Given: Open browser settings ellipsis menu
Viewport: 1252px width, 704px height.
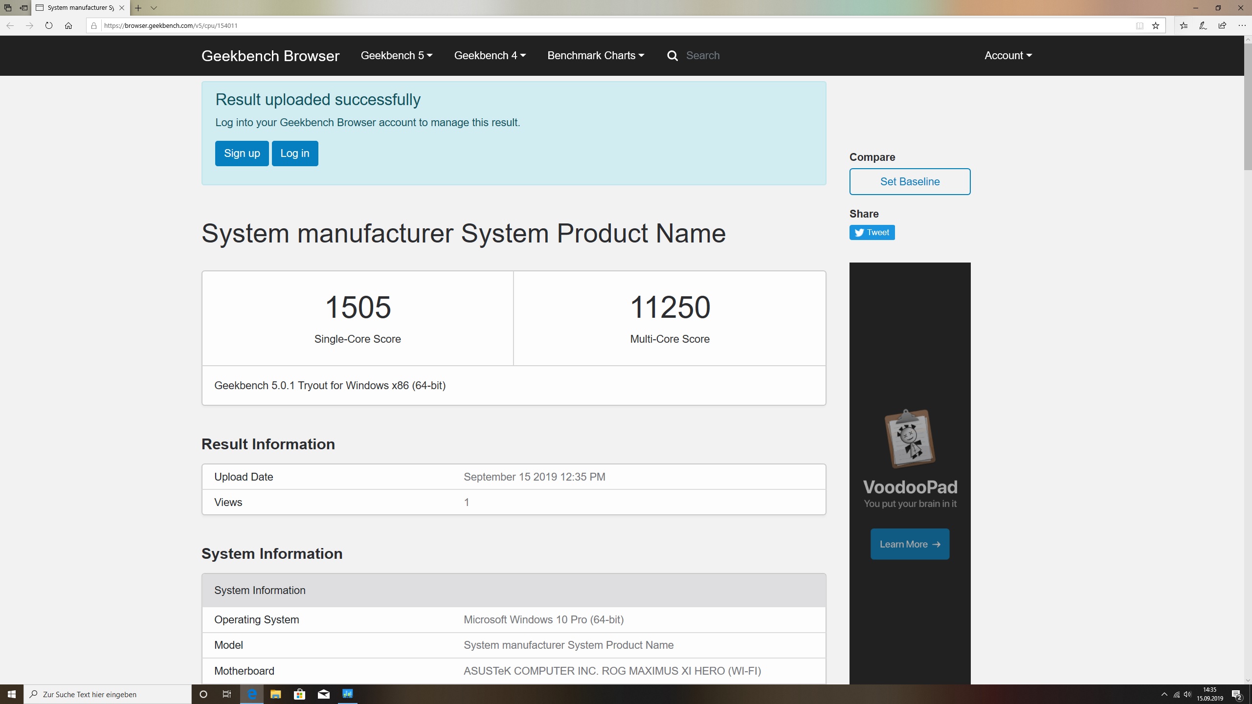Looking at the screenshot, I should click(1242, 25).
